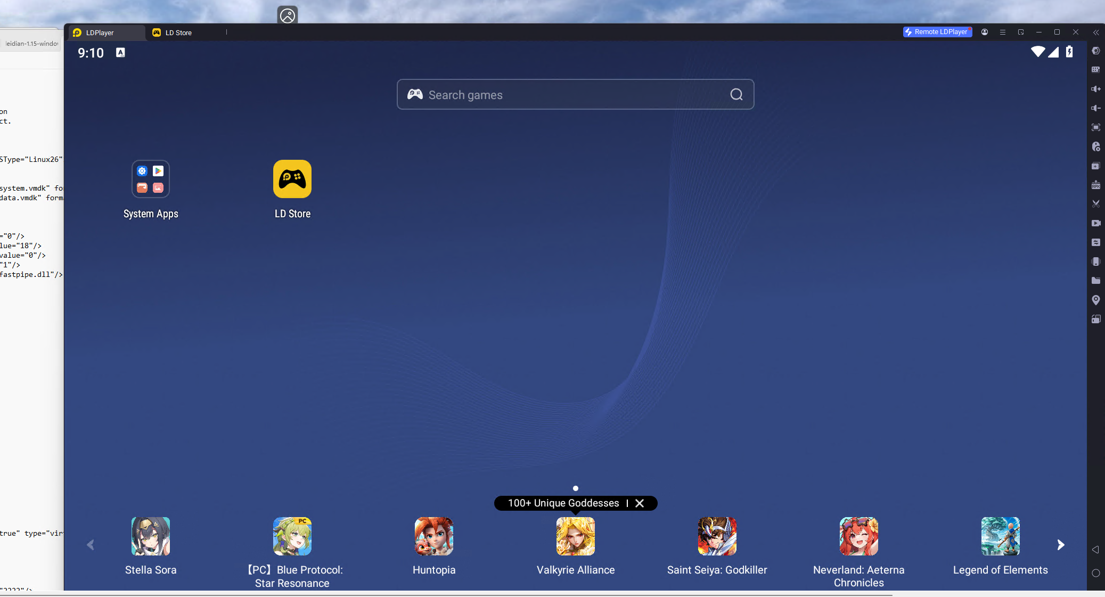Dismiss the 100+ Unique Goddesses tooltip
The height and width of the screenshot is (597, 1105).
pos(640,503)
